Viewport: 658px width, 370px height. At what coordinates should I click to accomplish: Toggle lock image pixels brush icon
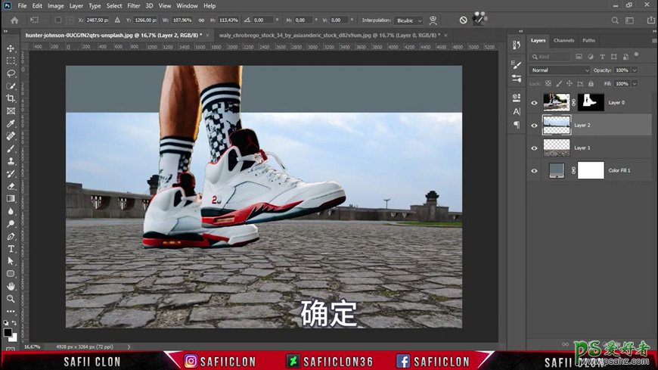[559, 83]
